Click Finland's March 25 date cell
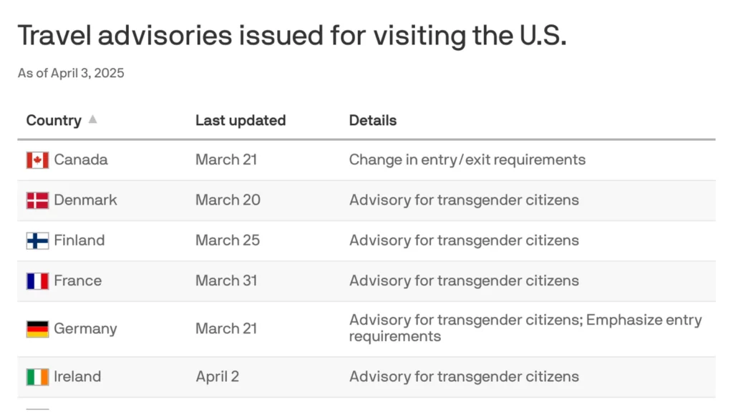This screenshot has width=733, height=412. (228, 240)
